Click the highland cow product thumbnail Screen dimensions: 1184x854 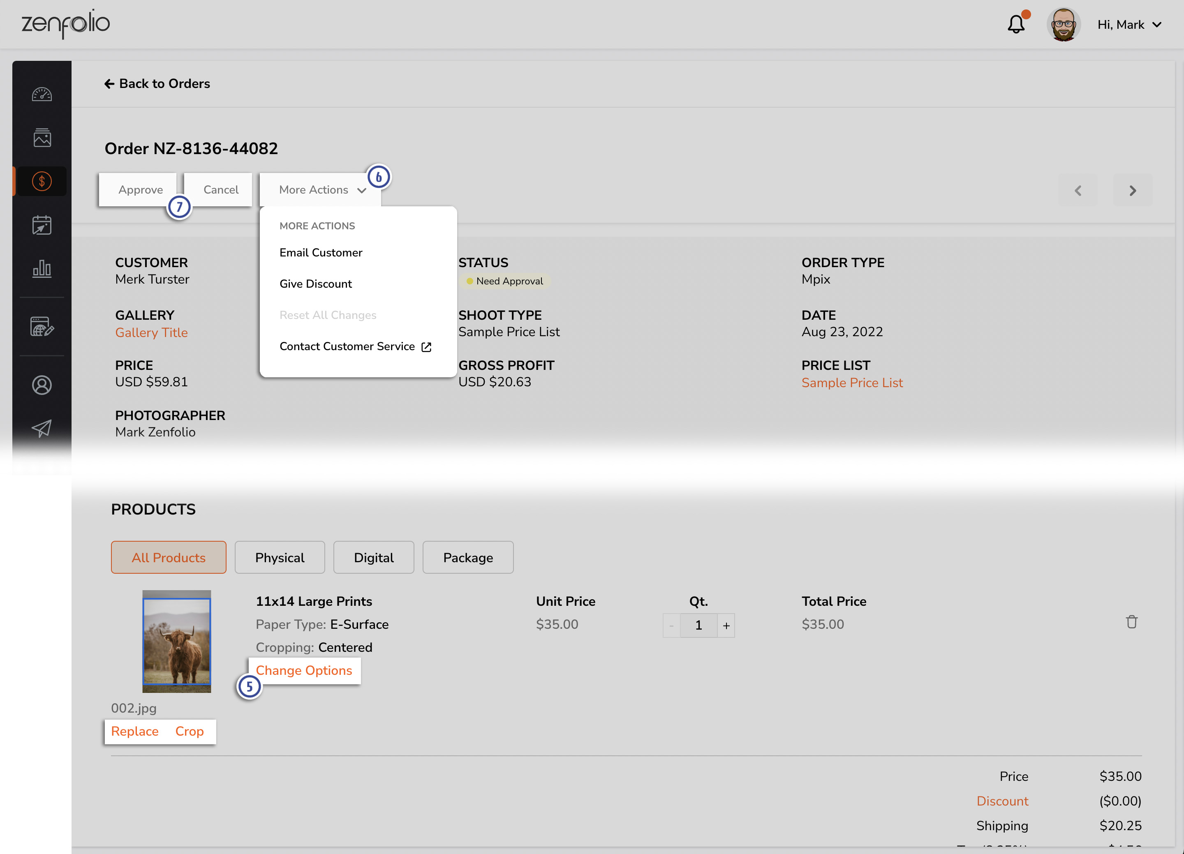177,642
